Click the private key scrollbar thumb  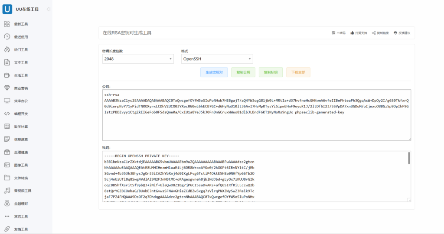pos(409,158)
